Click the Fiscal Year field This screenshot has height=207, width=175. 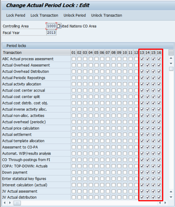tap(51, 33)
